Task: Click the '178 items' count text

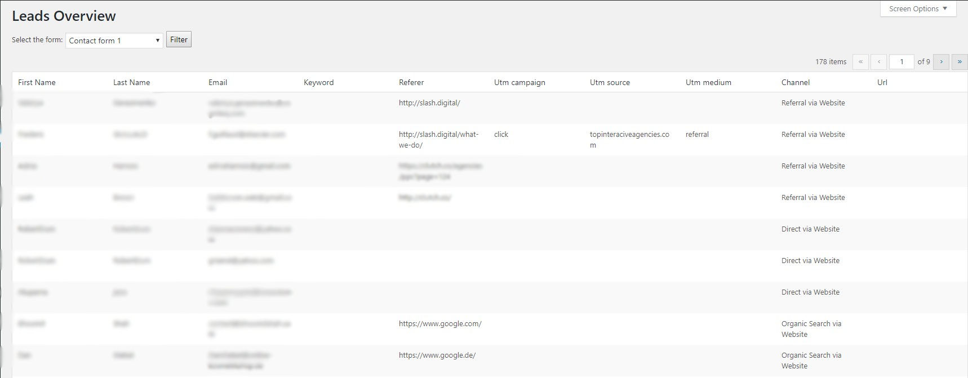Action: tap(831, 62)
